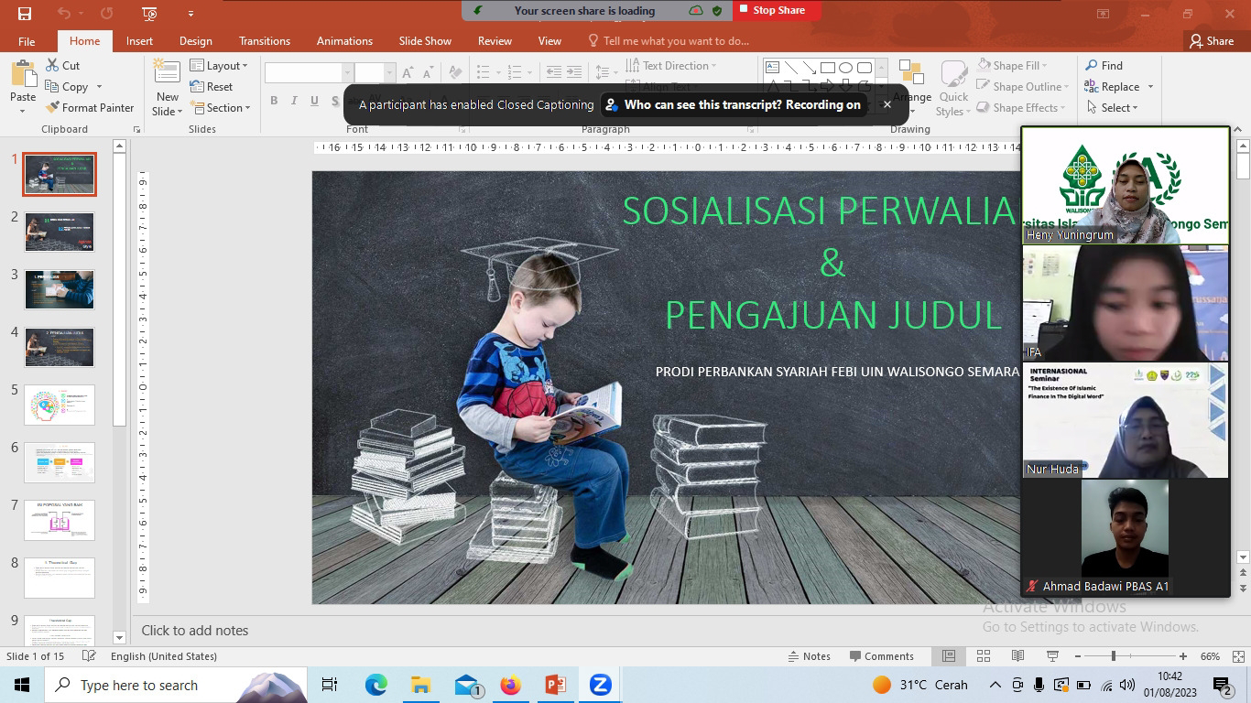Close the closed captioning notification
Viewport: 1251px width, 703px height.
tap(887, 104)
